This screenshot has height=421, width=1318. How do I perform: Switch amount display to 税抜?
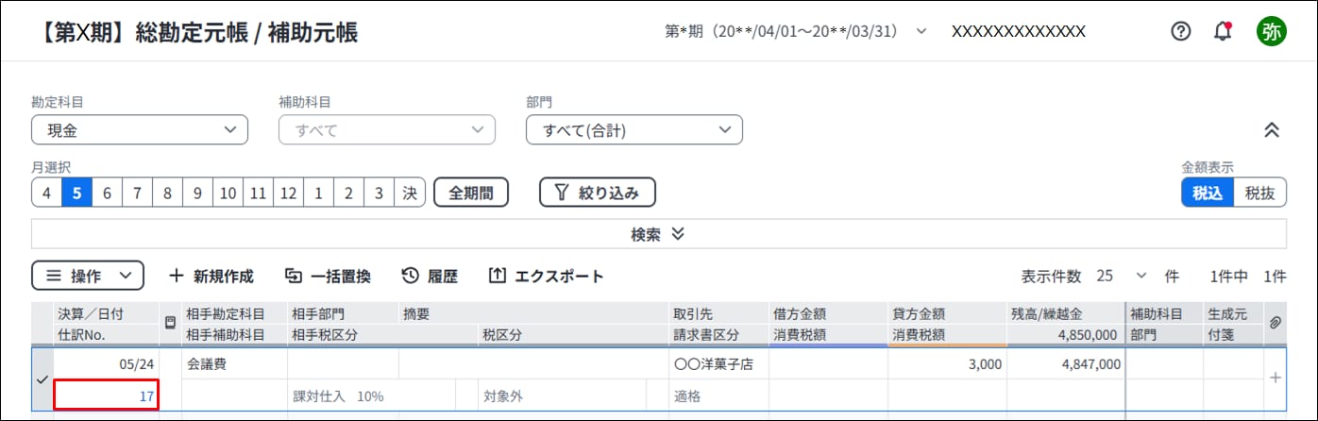click(1259, 193)
